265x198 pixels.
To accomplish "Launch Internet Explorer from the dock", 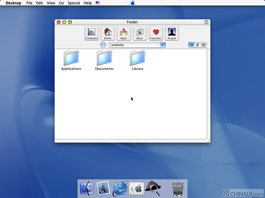I will tap(120, 188).
